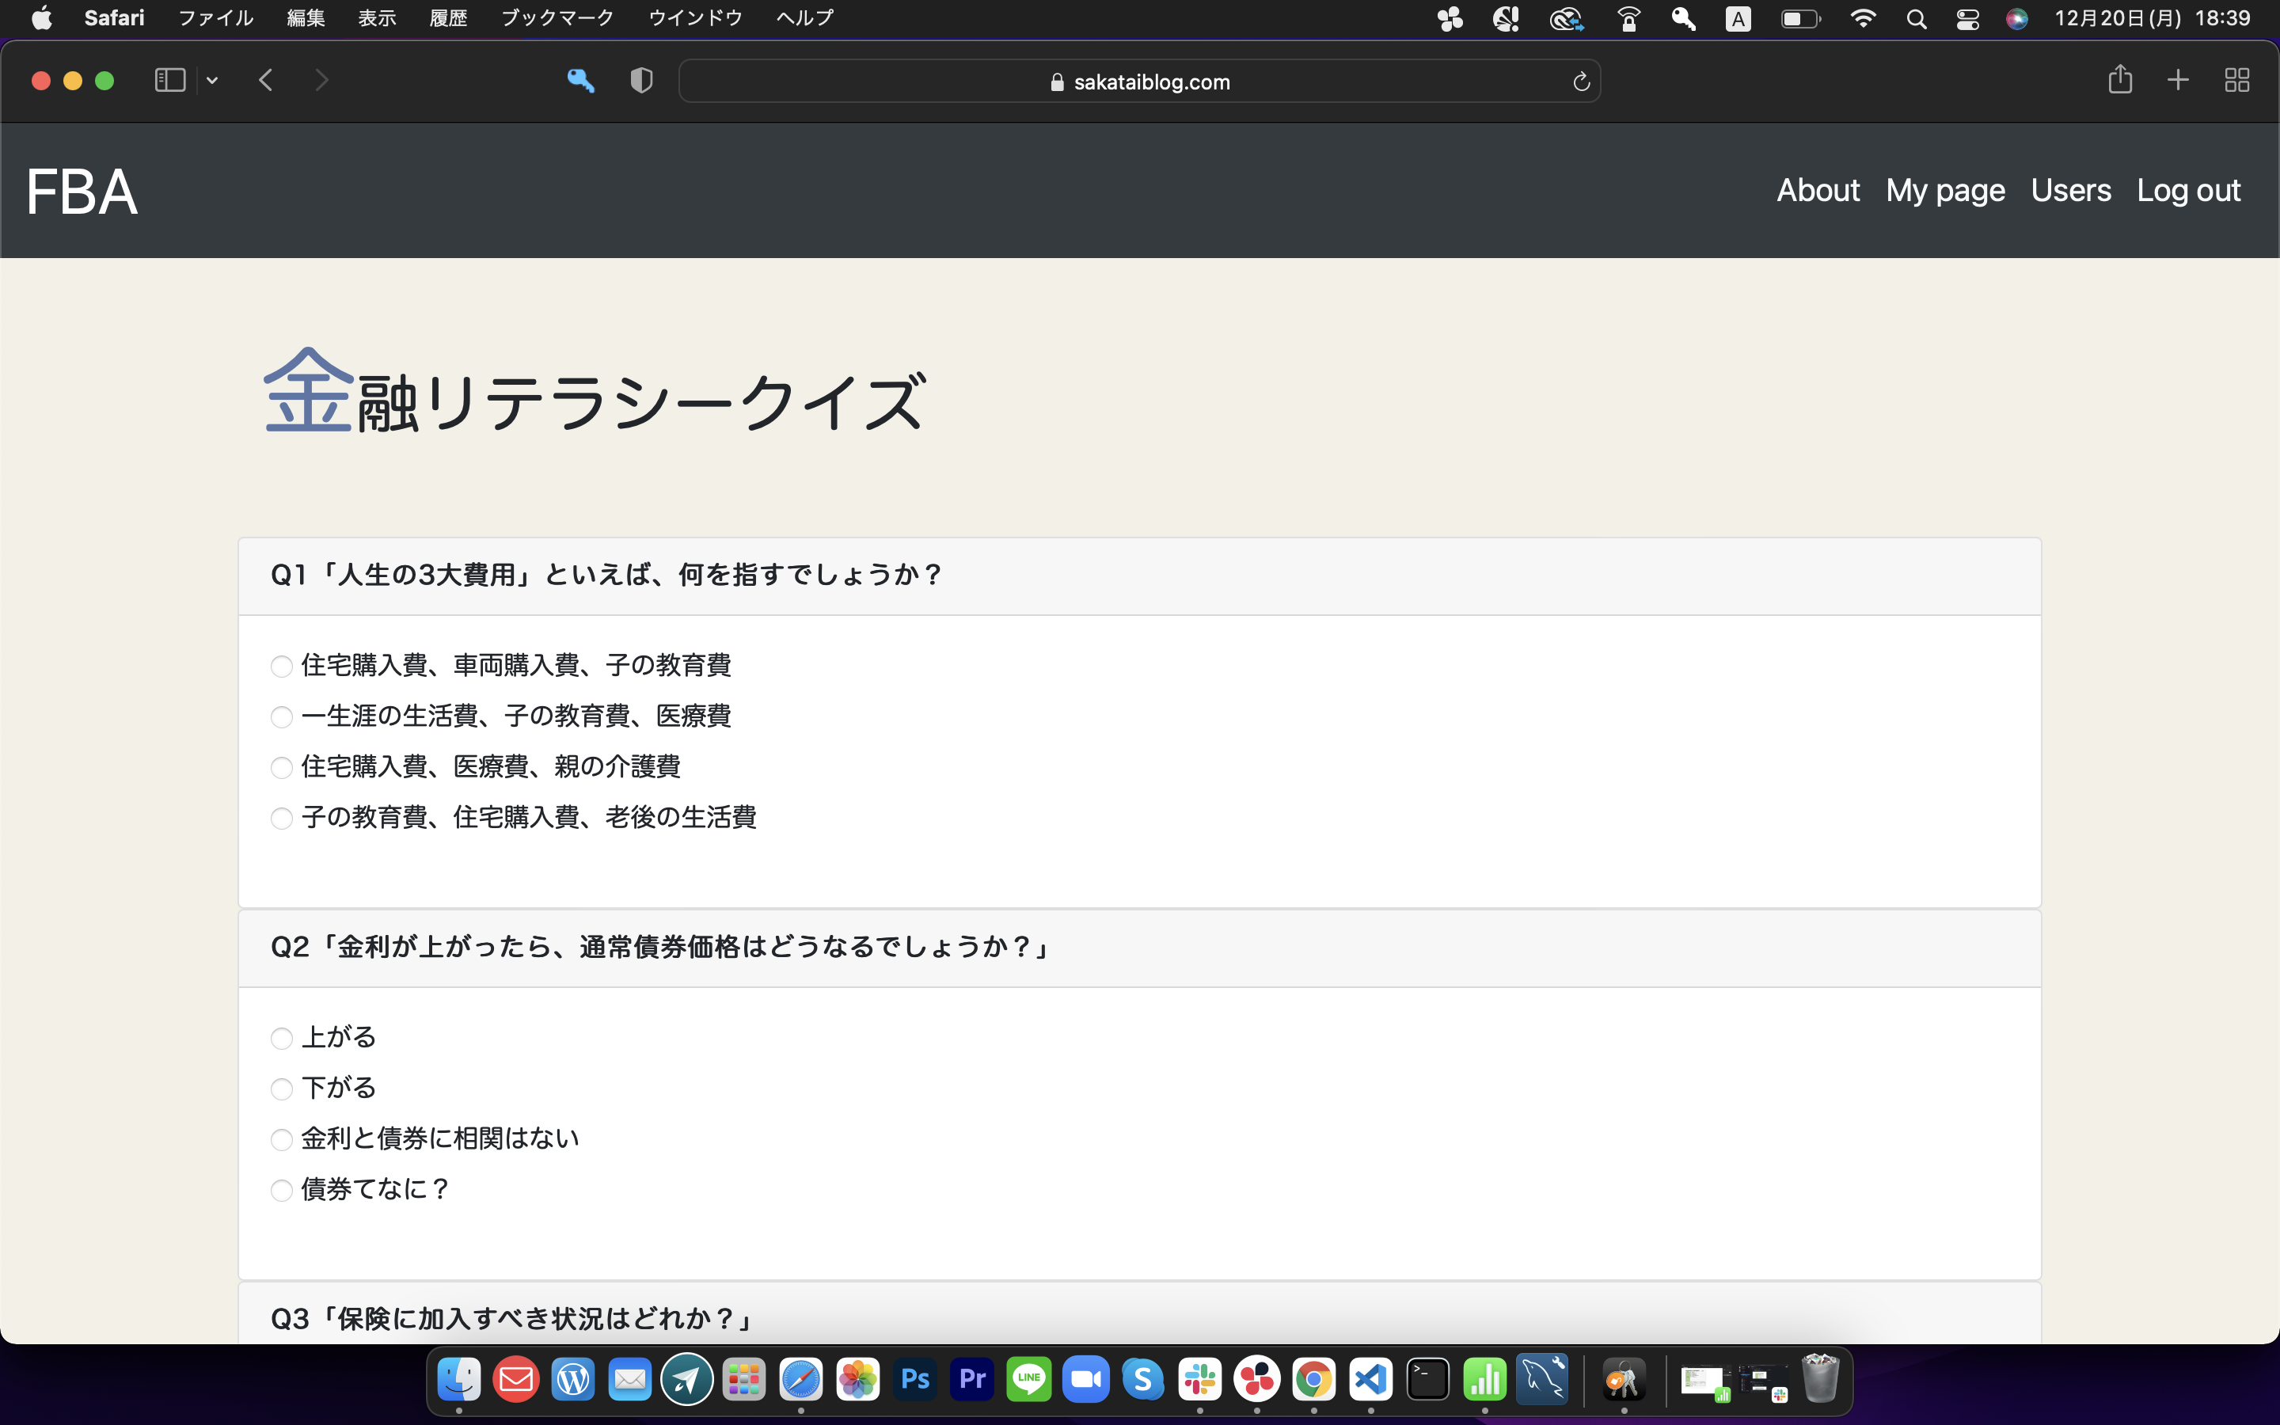Expand the sidebar options chevron
This screenshot has width=2280, height=1425.
point(211,80)
